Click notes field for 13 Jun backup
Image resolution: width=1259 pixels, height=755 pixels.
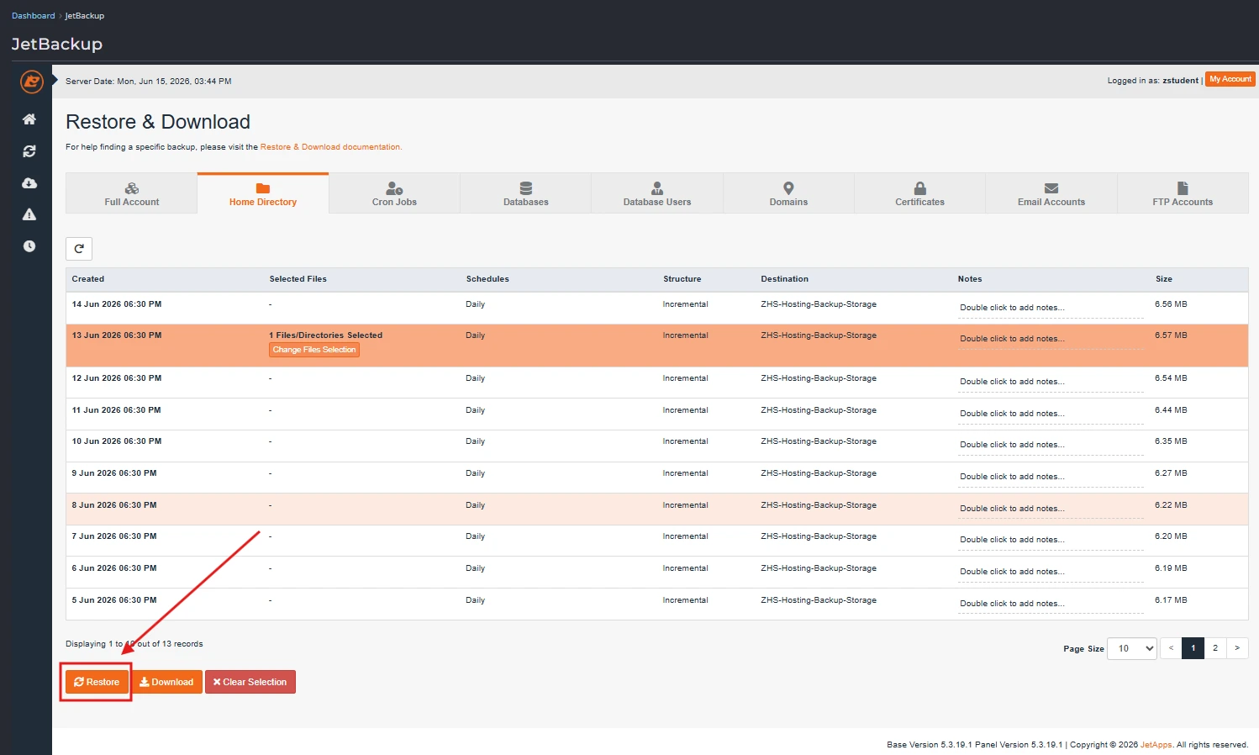pyautogui.click(x=1051, y=339)
